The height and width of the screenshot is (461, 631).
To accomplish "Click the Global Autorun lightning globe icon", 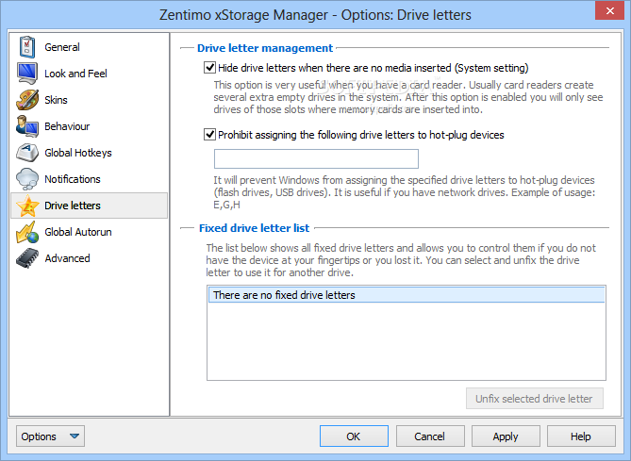I will (x=27, y=232).
